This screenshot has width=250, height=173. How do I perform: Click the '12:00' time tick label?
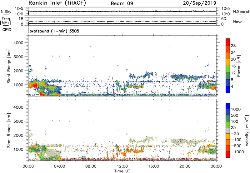122,166
